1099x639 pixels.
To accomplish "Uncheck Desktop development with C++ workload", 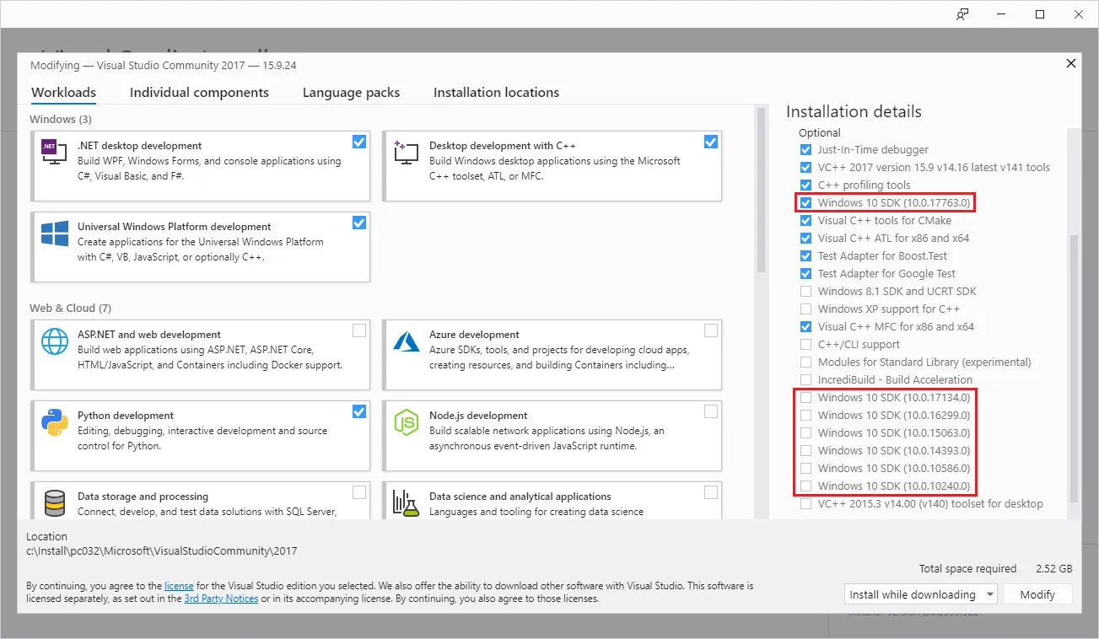I will pos(711,142).
